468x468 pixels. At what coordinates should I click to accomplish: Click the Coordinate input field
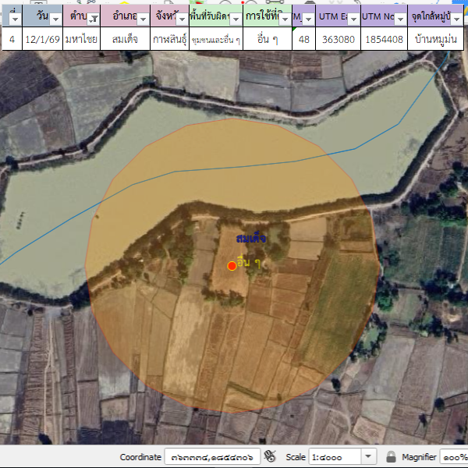pyautogui.click(x=212, y=456)
